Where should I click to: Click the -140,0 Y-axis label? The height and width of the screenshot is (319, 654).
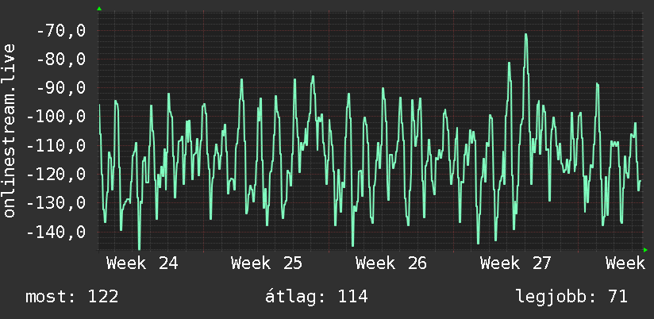click(56, 233)
